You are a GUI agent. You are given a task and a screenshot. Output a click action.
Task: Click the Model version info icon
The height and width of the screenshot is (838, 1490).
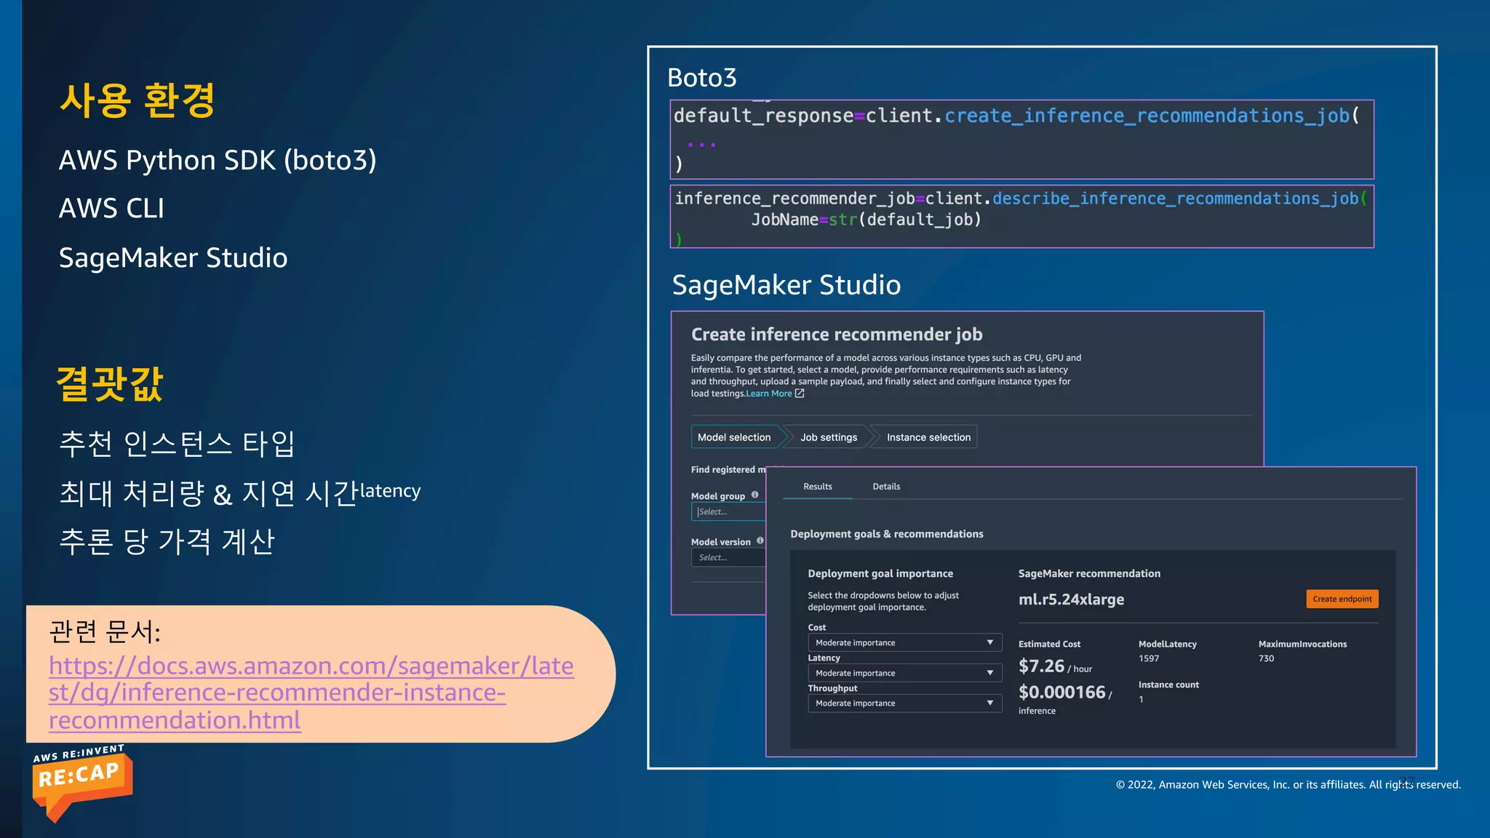pos(760,540)
